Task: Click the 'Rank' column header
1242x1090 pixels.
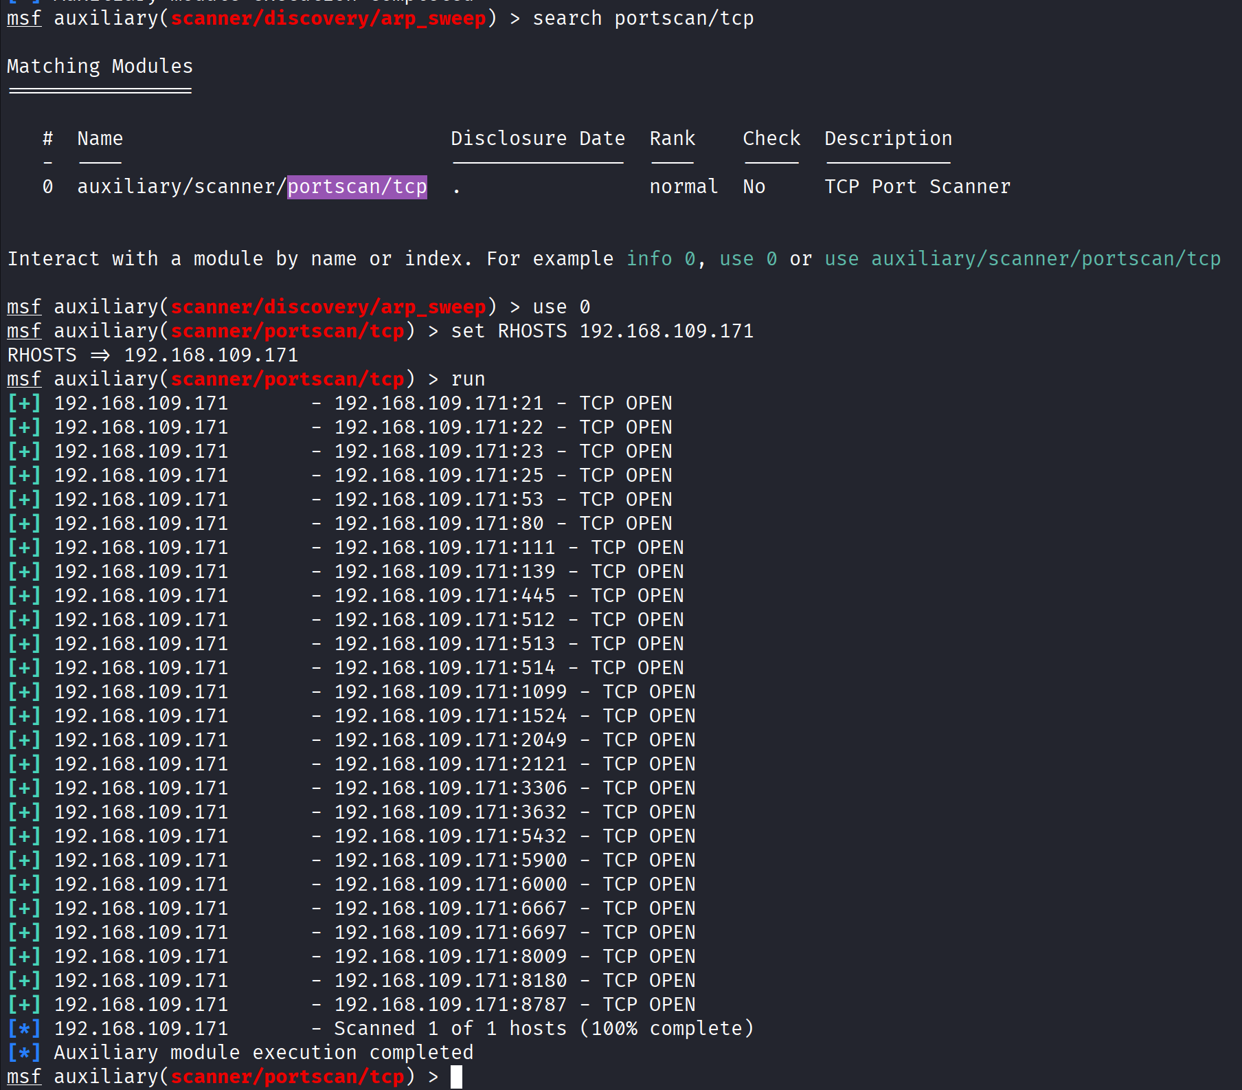Action: click(x=673, y=138)
